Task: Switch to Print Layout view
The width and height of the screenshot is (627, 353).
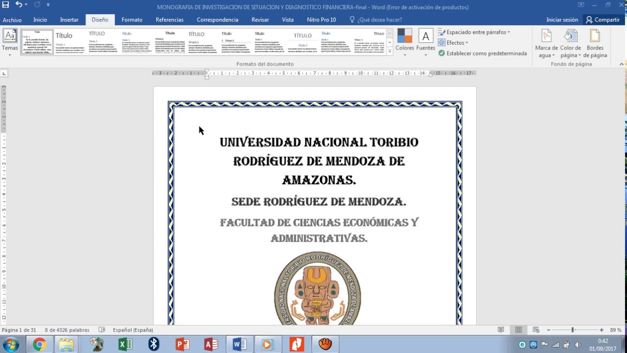Action: pos(518,330)
